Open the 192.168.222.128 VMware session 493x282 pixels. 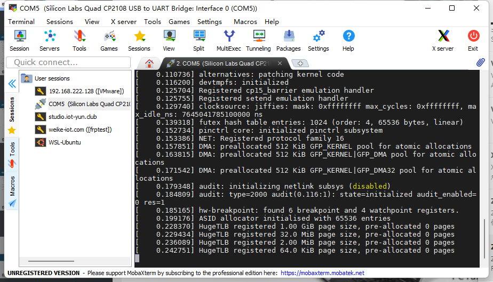click(79, 91)
